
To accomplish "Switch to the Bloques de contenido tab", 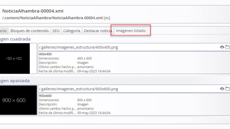I will click(29, 31).
